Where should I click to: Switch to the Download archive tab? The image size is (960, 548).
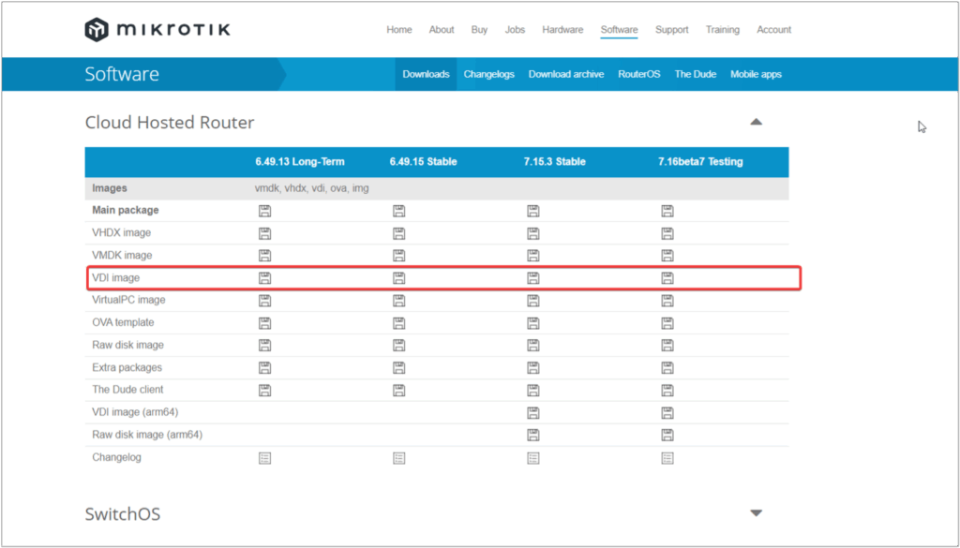coord(566,74)
